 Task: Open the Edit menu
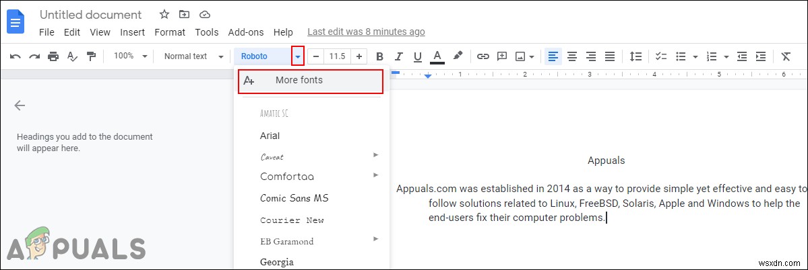pos(72,32)
